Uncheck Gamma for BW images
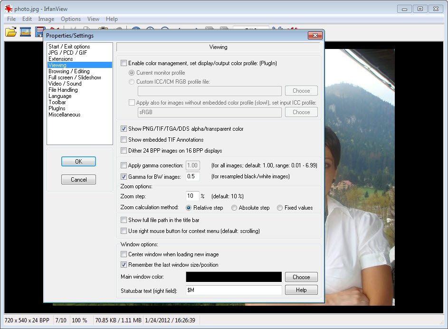Screen dimensions: 448x329 [x=124, y=177]
